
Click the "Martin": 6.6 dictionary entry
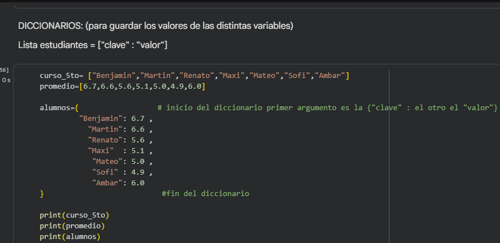click(120, 129)
